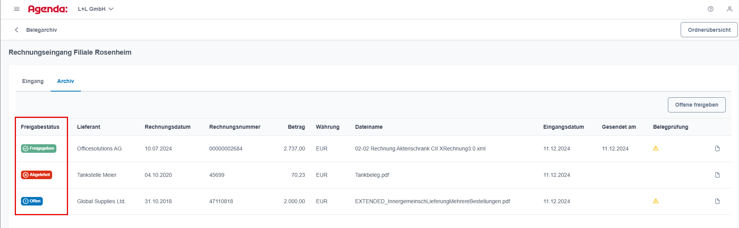Screen dimensions: 739x228
Task: Click warning triangle in Officesolutions AG row
Action: point(656,148)
